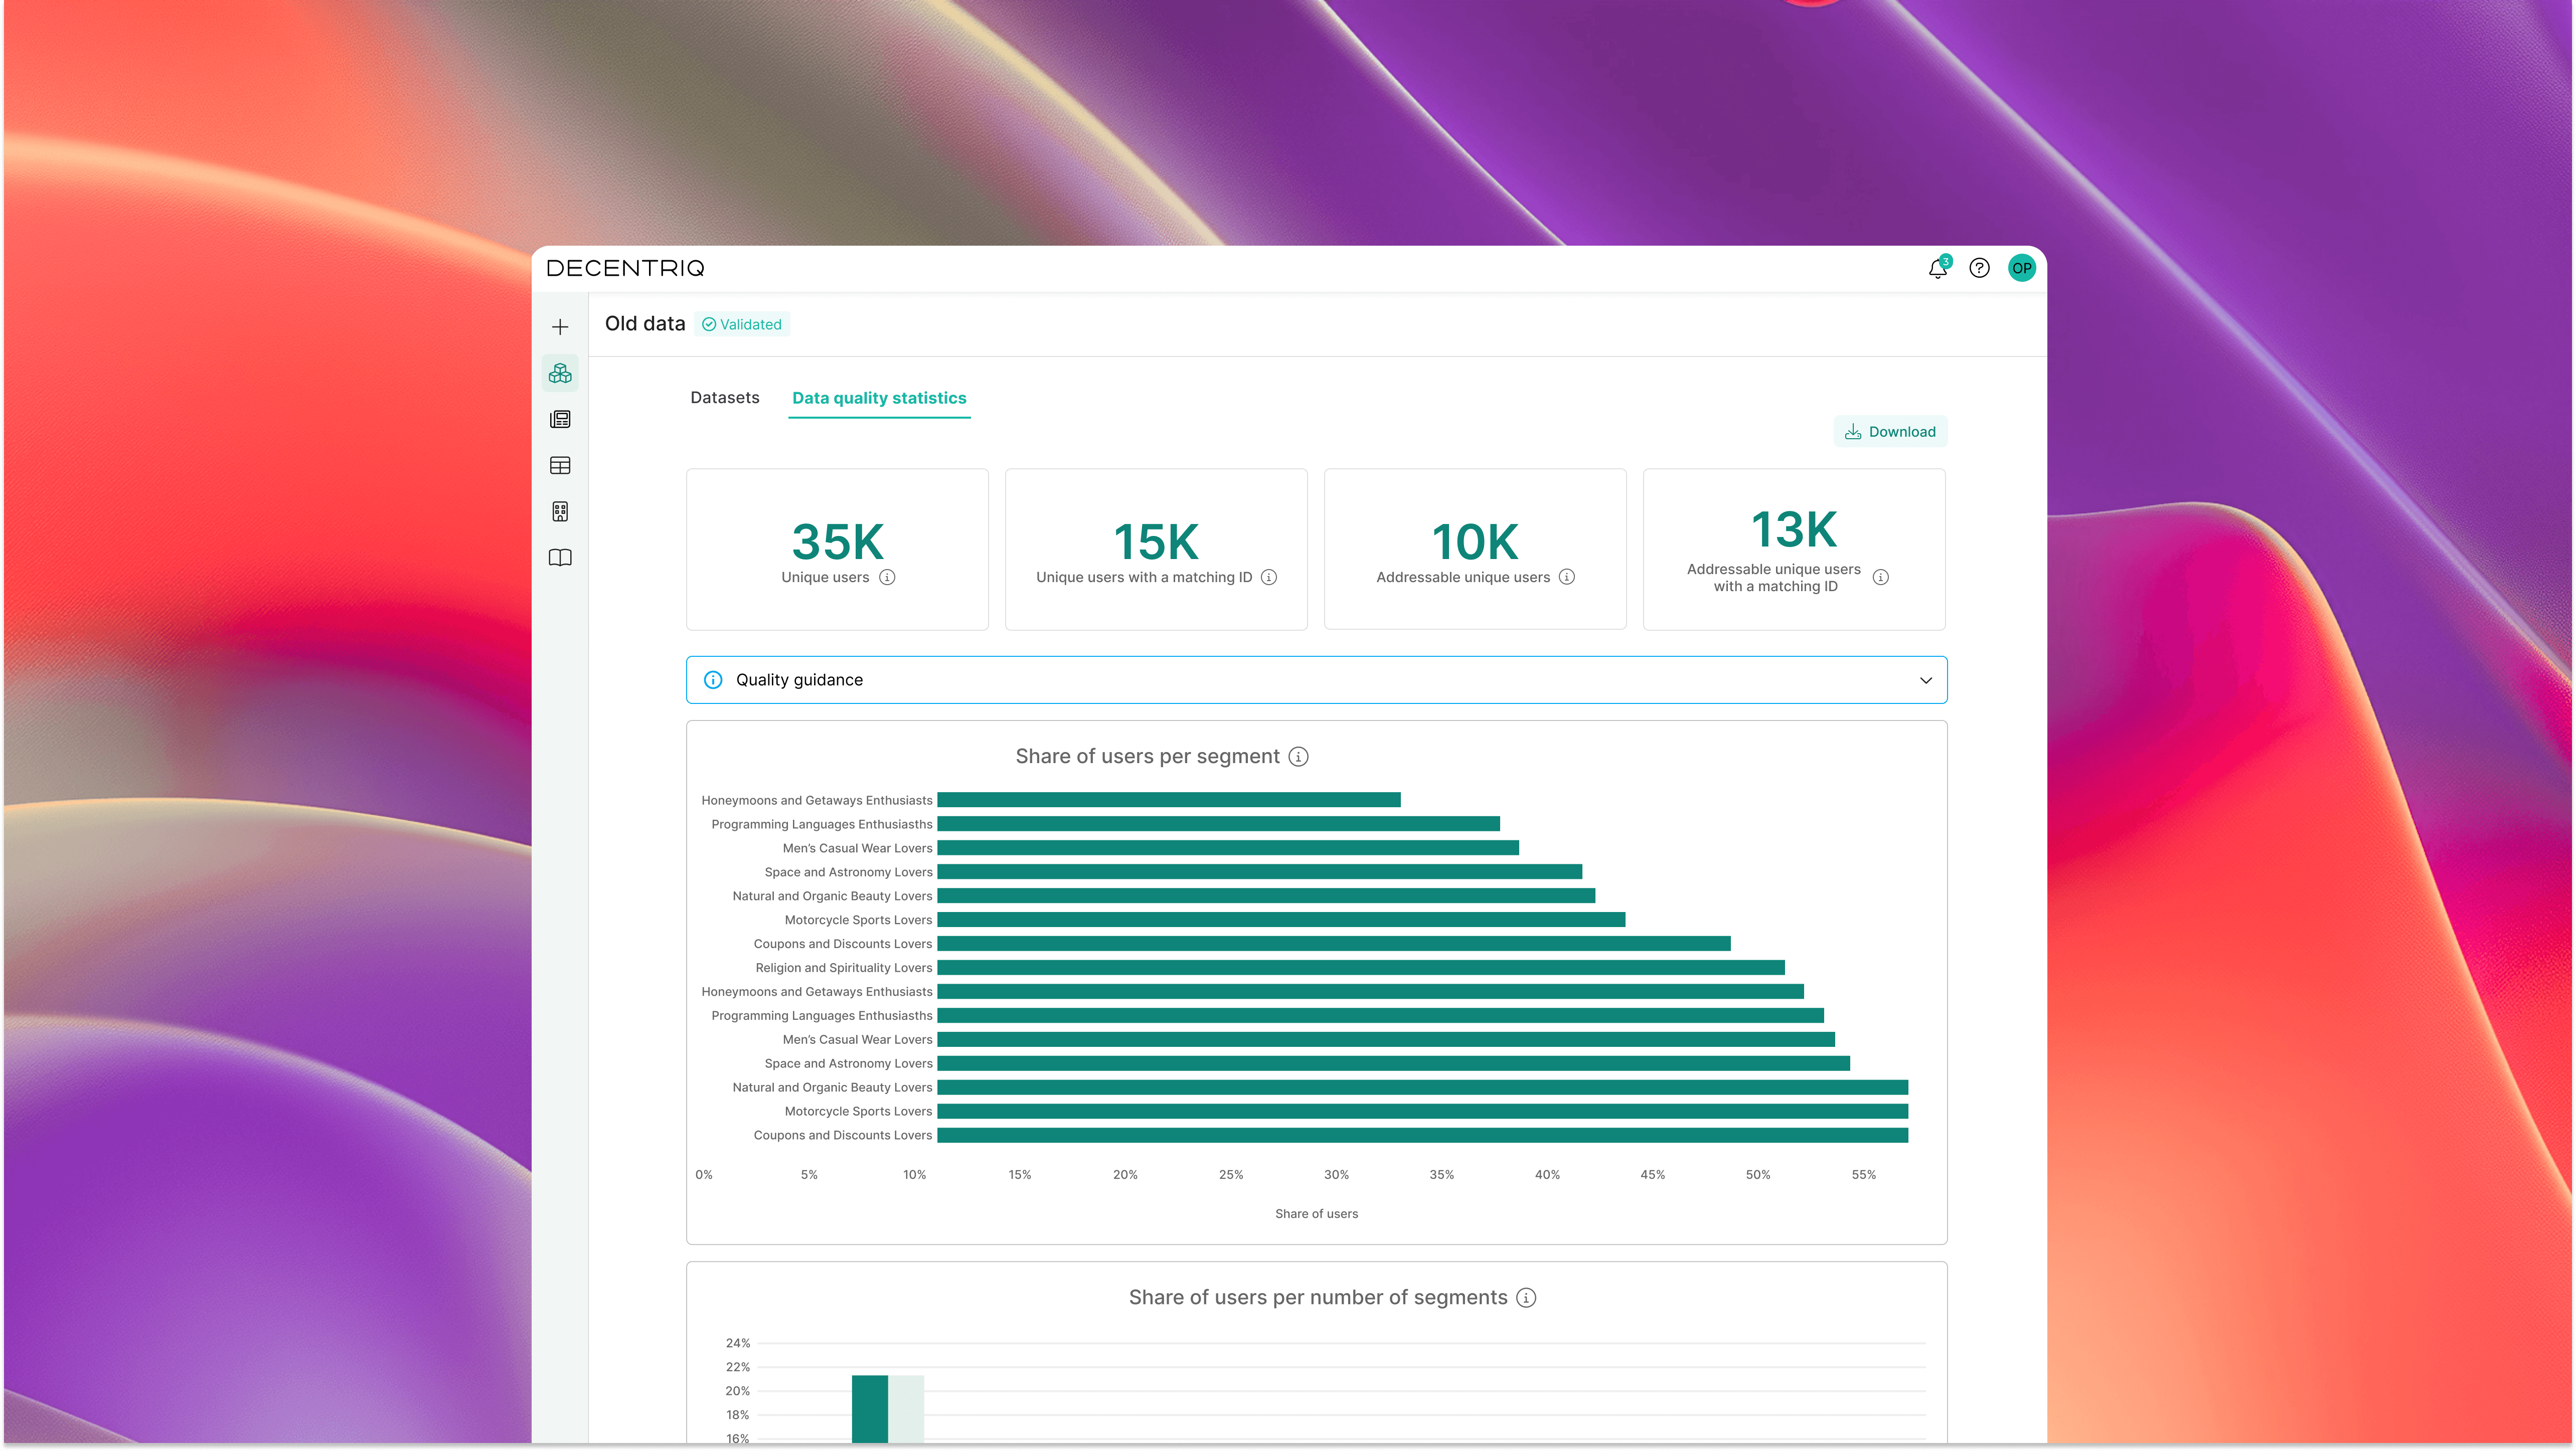Expand the Quality guidance chevron
The width and height of the screenshot is (2576, 1451).
point(1925,679)
